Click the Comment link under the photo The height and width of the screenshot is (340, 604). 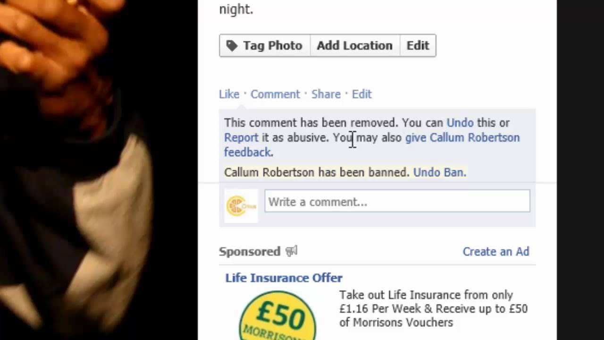tap(275, 94)
